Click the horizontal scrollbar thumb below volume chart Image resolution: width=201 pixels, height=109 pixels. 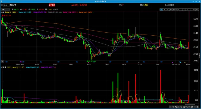(190, 105)
